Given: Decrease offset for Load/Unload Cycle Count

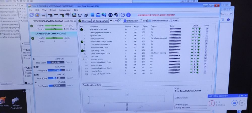Looking at the screenshot, I should [191, 67].
